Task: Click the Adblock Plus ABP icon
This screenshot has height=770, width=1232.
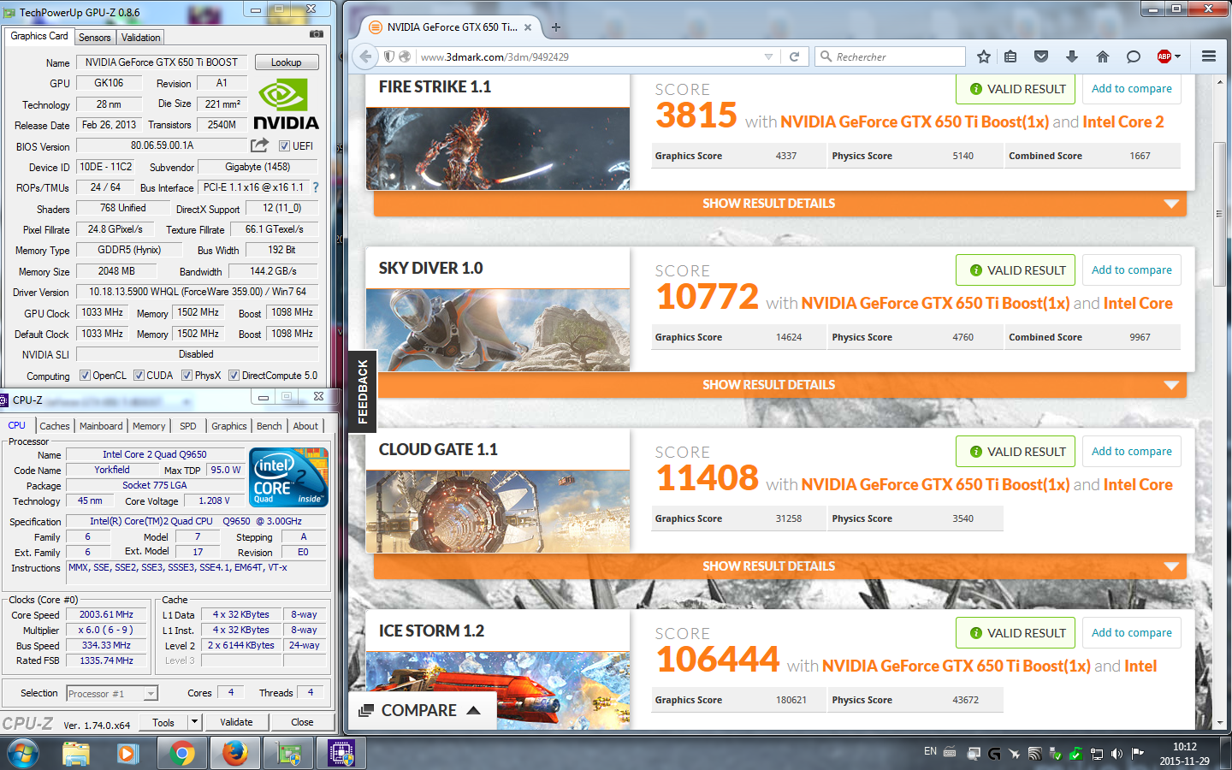Action: 1164,56
